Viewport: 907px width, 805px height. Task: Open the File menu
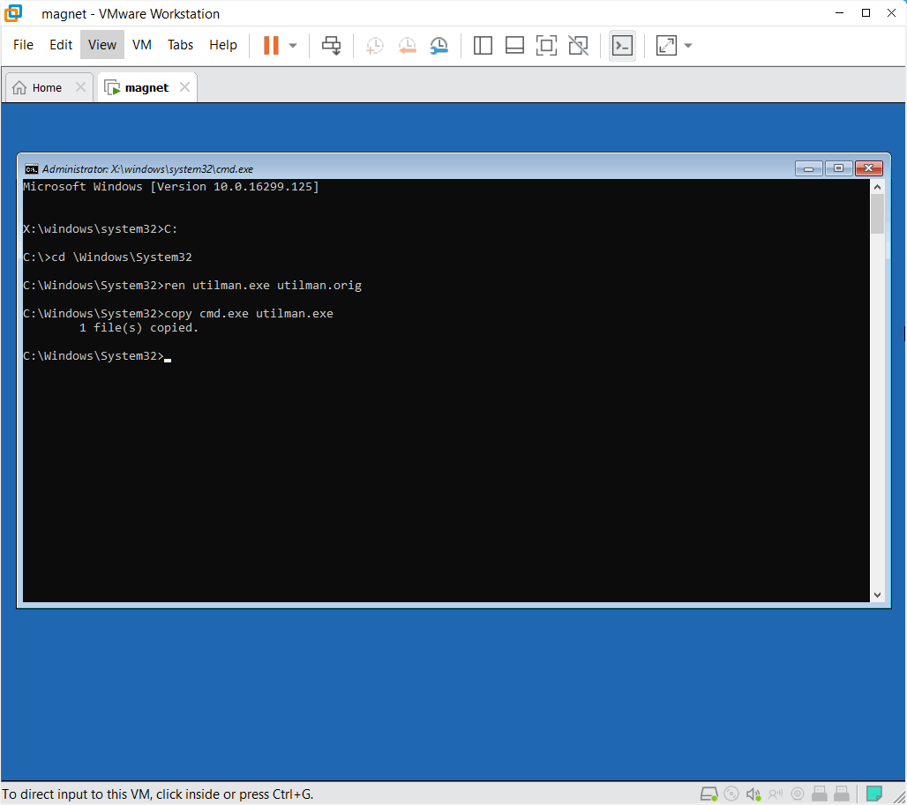(x=23, y=44)
